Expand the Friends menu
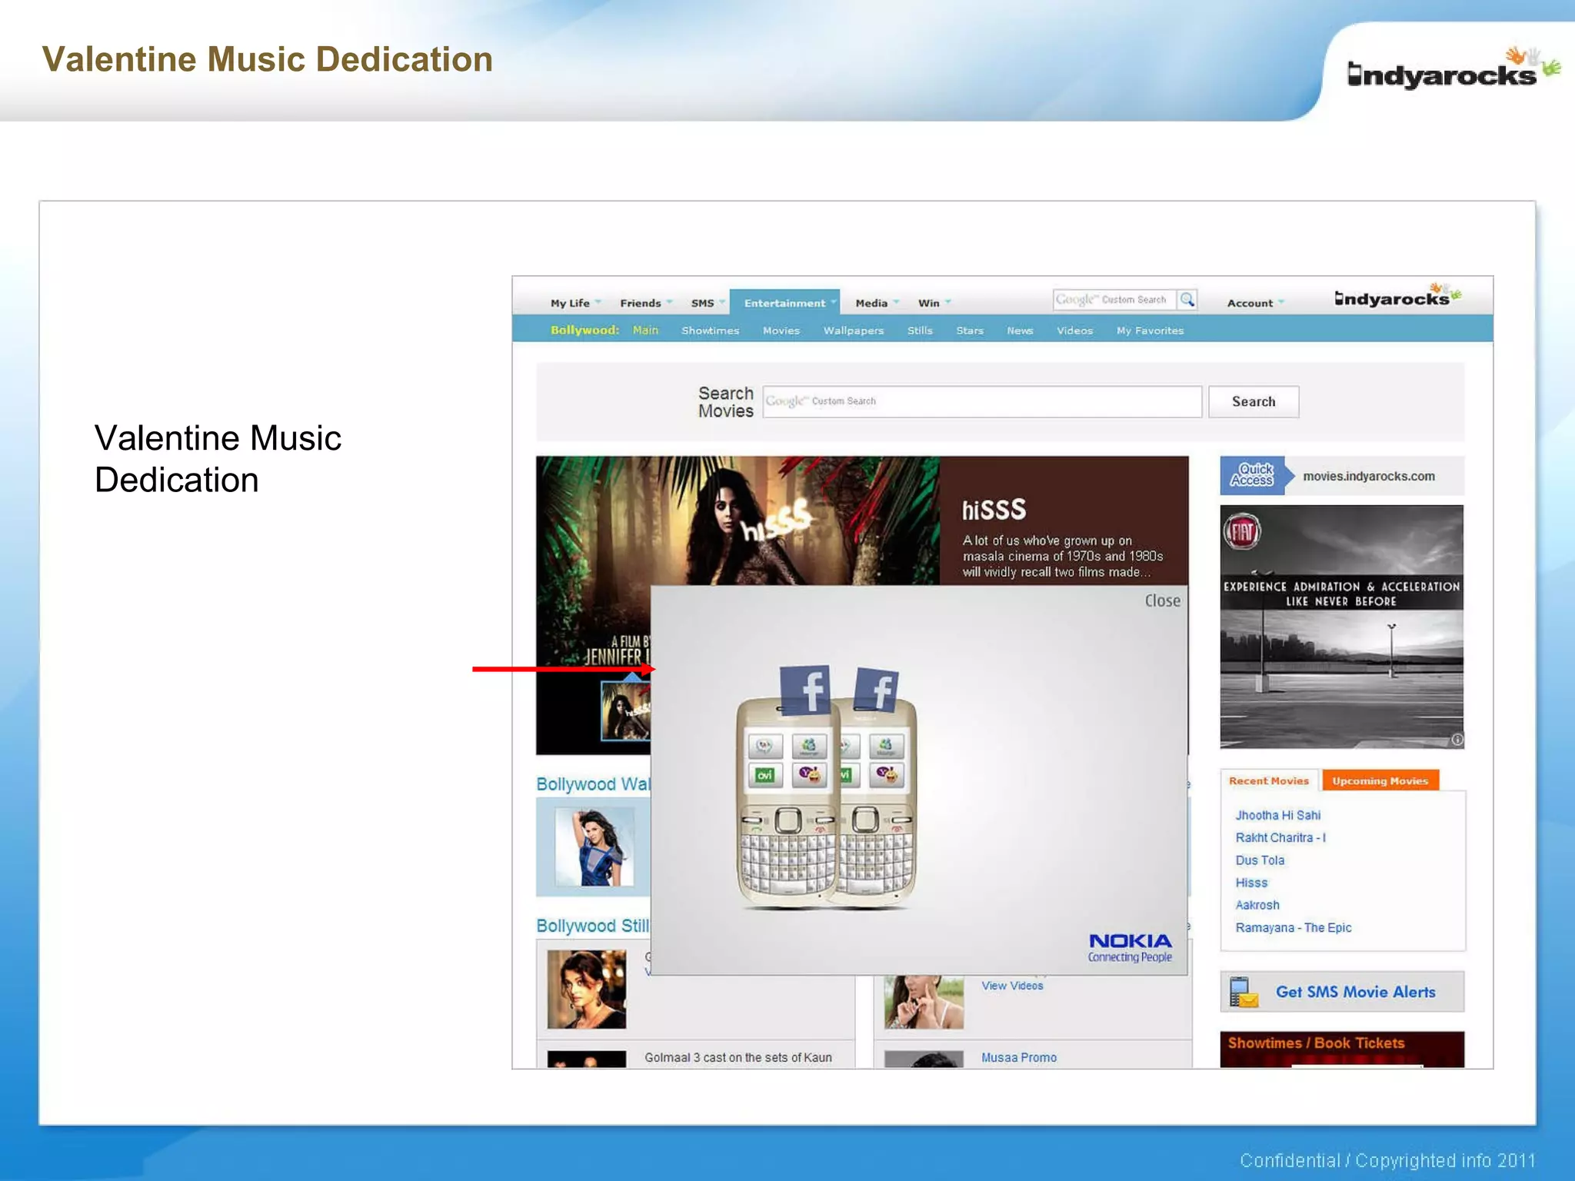 pos(646,303)
